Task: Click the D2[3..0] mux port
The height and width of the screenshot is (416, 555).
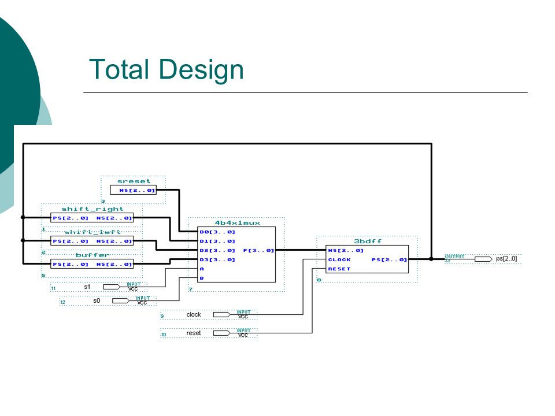Action: (x=217, y=250)
